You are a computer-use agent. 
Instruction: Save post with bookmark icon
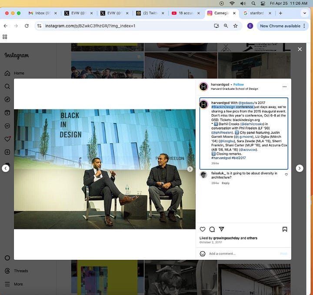point(285,229)
